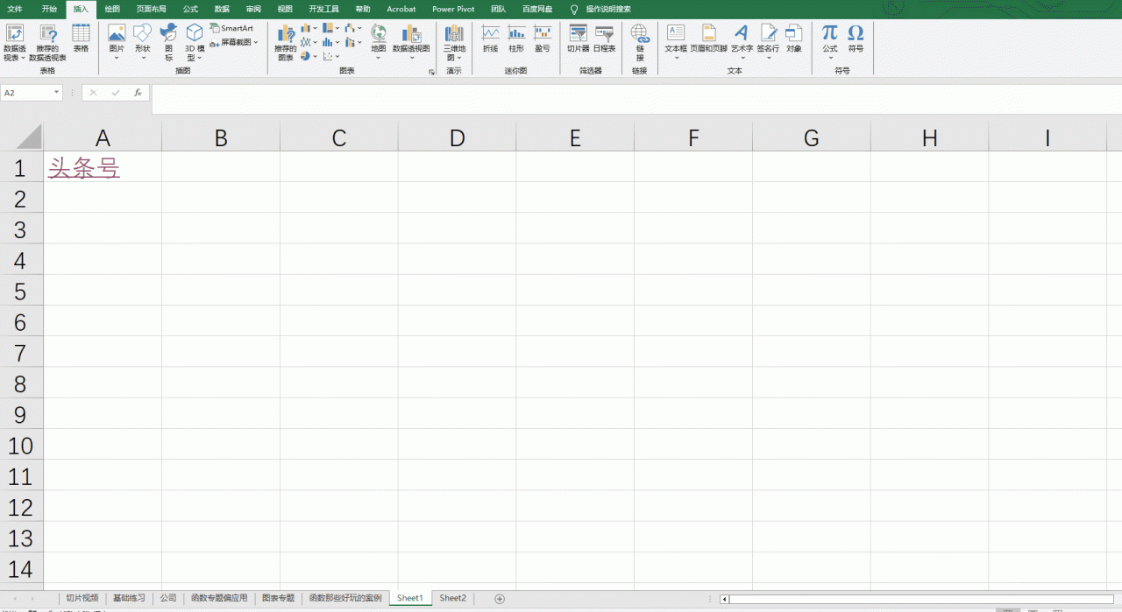
Task: Switch to sheet Sheet2
Action: click(x=453, y=598)
